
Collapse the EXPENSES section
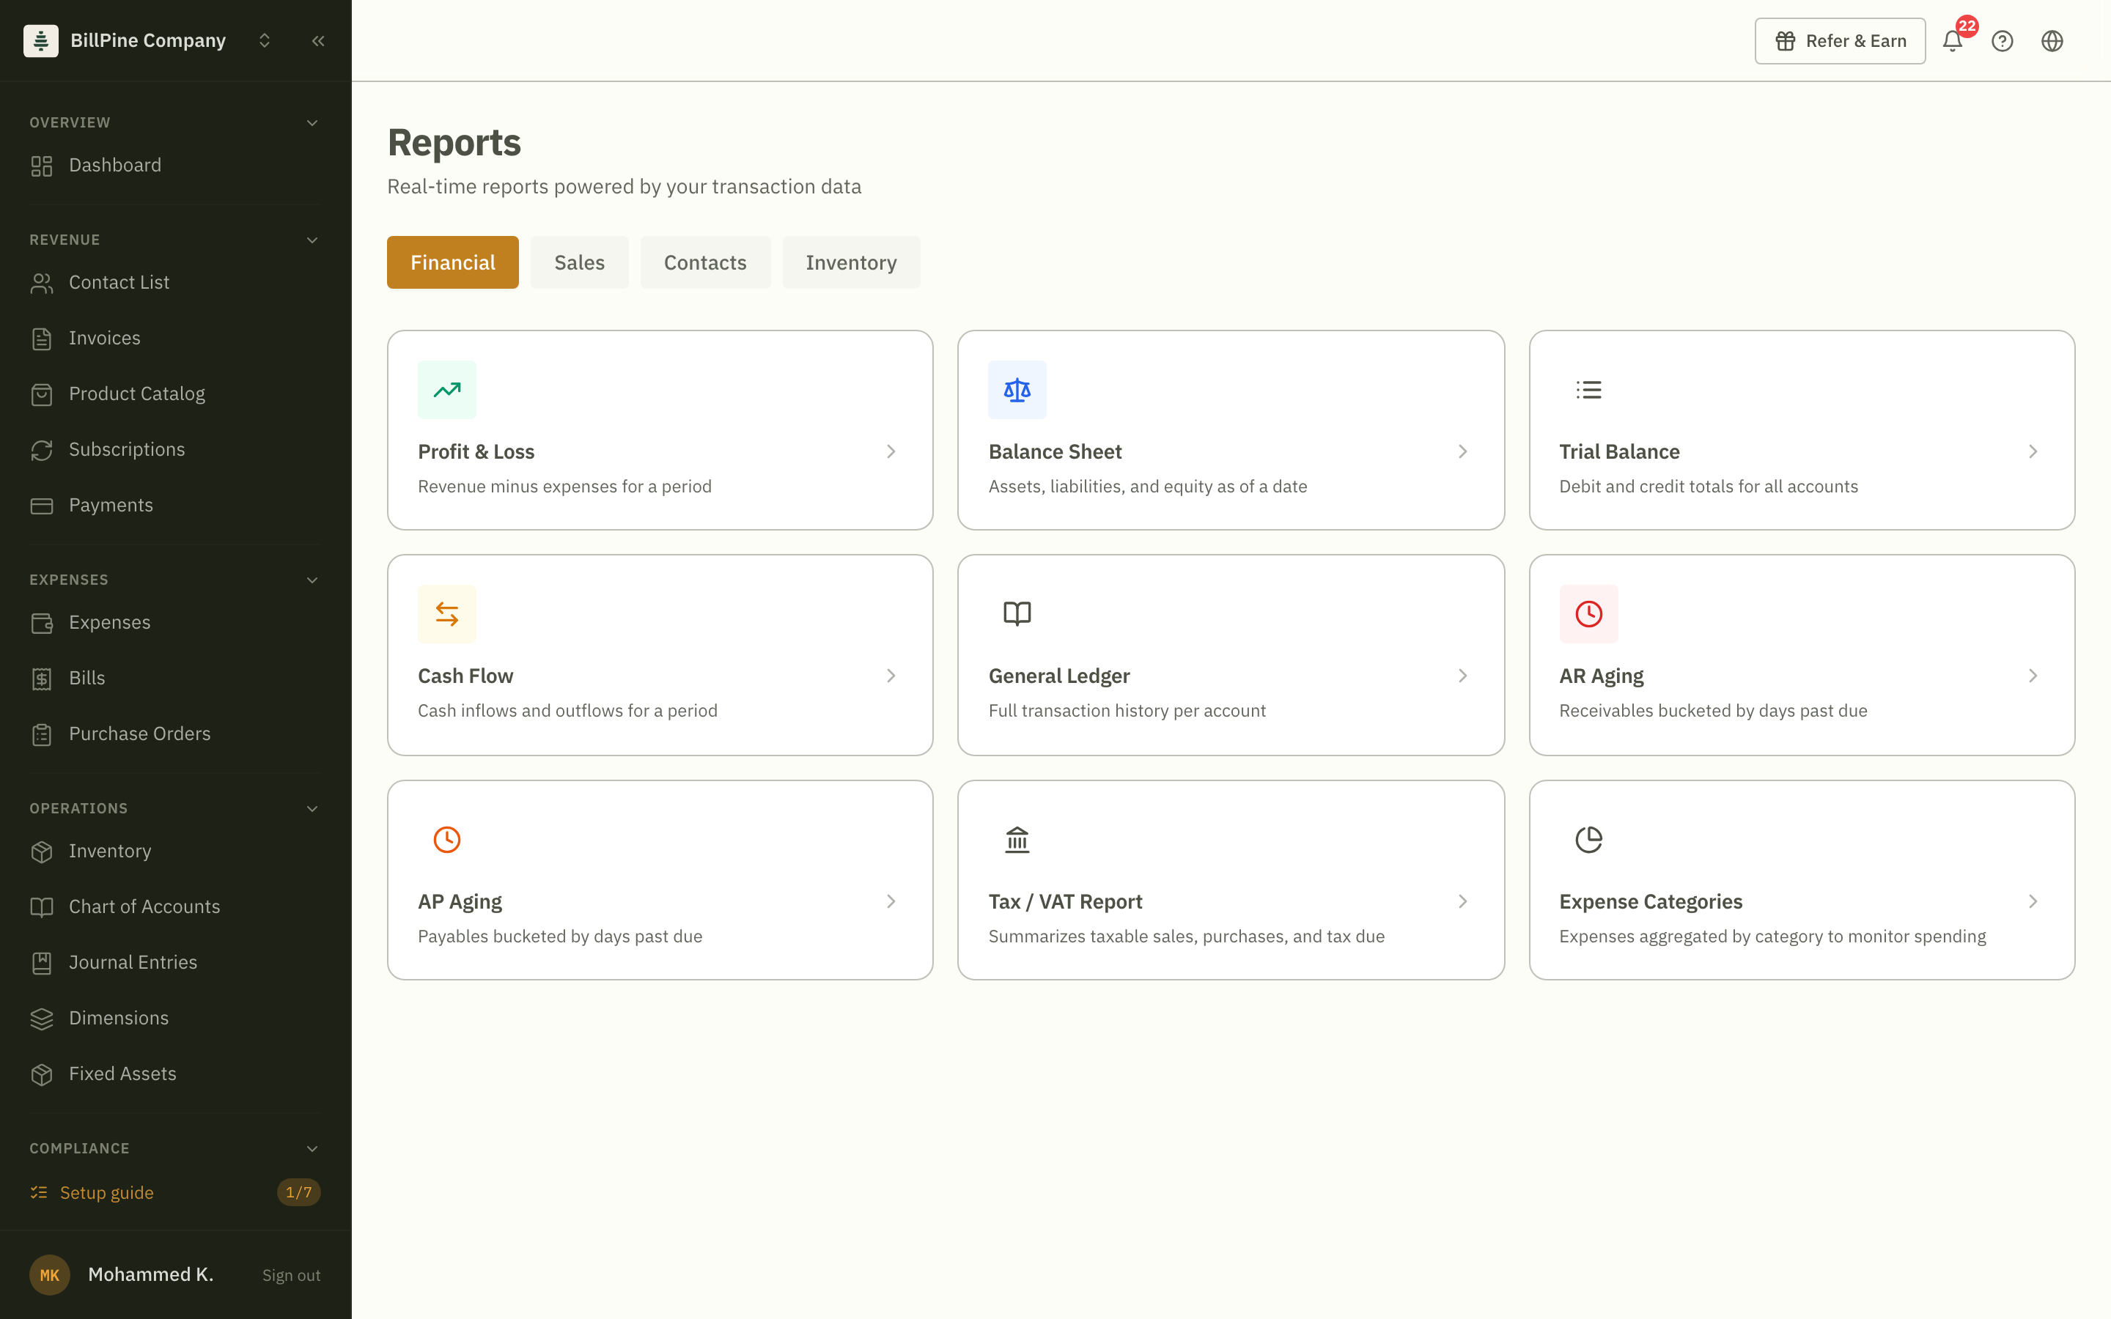(x=312, y=580)
